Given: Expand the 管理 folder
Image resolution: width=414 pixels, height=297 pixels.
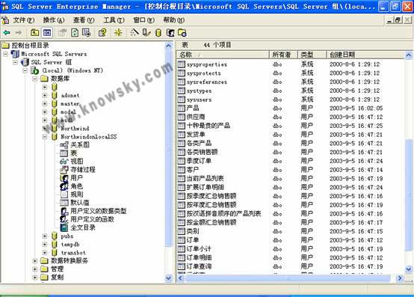Looking at the screenshot, I should (x=34, y=269).
